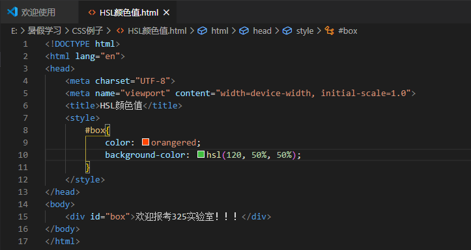The height and width of the screenshot is (250, 471).
Task: Click line number 15 in the gutter
Action: pyautogui.click(x=23, y=216)
